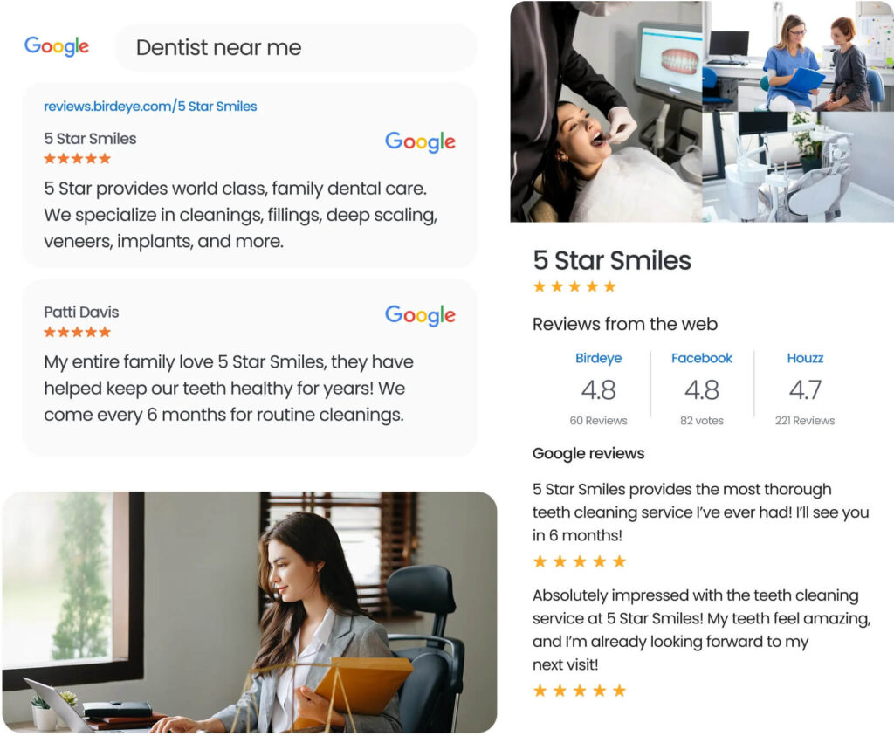Click the woman at desk photo
Screen dimensions: 894x736
[x=249, y=612]
